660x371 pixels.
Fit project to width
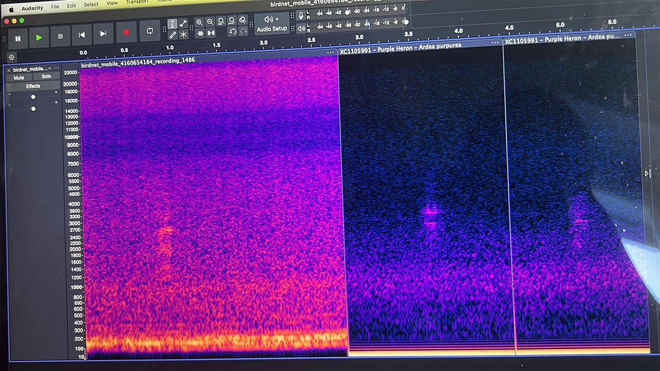(x=232, y=21)
